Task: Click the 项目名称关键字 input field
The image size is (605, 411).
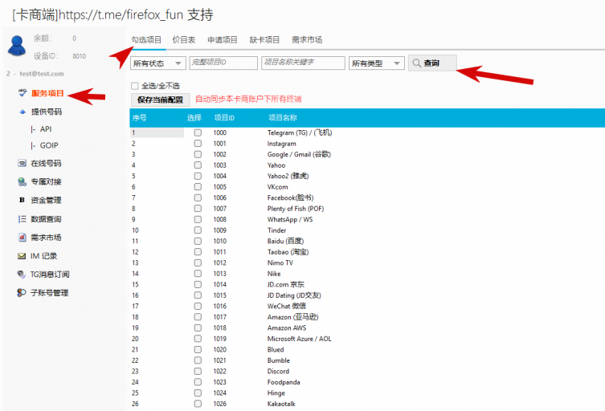Action: point(303,63)
